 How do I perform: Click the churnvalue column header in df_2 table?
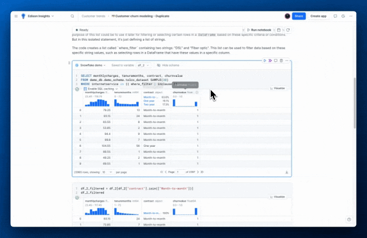(x=183, y=92)
